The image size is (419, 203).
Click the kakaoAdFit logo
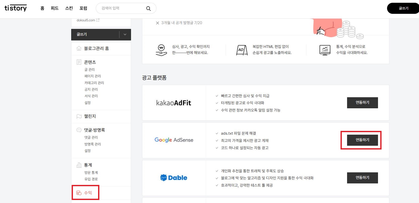174,103
